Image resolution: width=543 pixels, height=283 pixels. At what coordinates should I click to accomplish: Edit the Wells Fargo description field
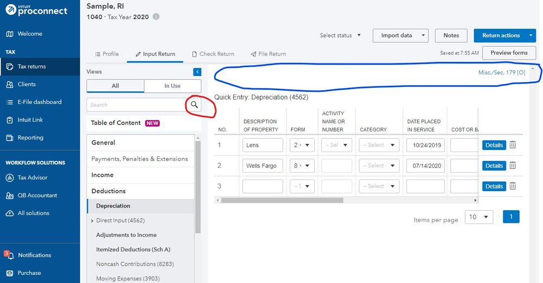263,166
